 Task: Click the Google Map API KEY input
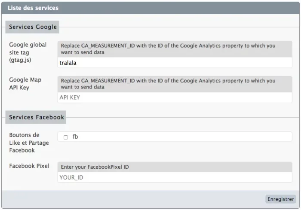pos(175,97)
